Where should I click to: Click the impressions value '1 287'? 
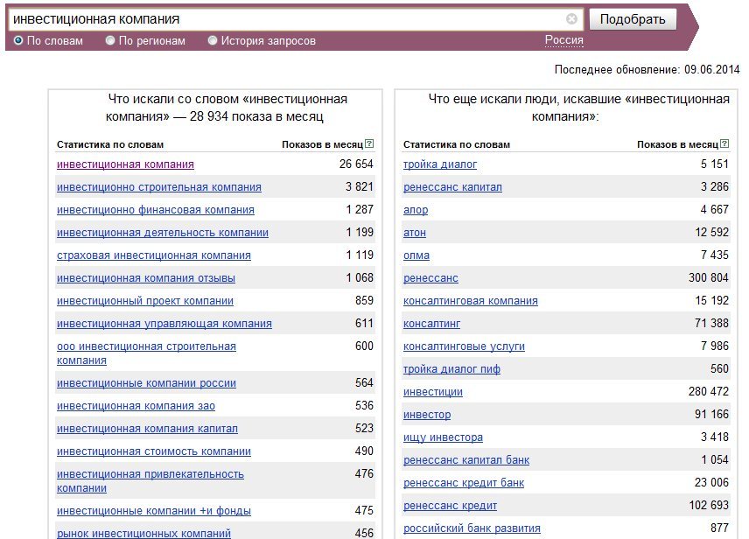(x=360, y=209)
